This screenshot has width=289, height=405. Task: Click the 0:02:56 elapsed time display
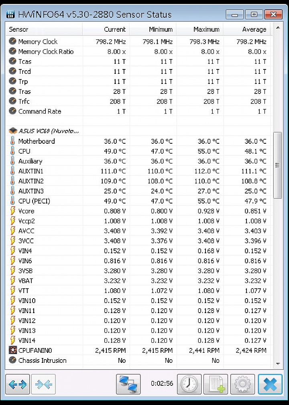click(x=162, y=383)
